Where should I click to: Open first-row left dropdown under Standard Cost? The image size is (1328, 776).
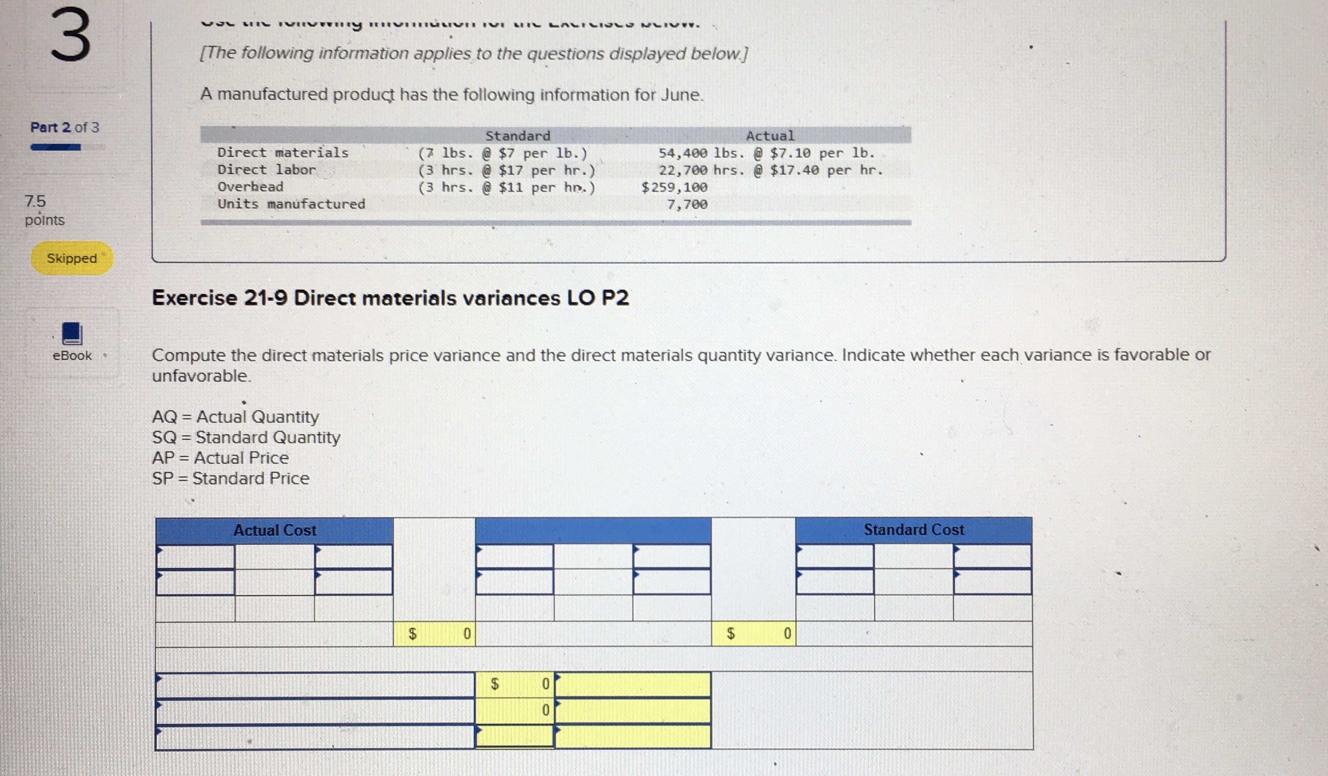point(835,556)
